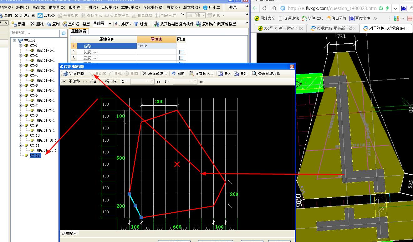The image size is (413, 242).
Task: Open the 工具(T) menu
Action: [91, 7]
